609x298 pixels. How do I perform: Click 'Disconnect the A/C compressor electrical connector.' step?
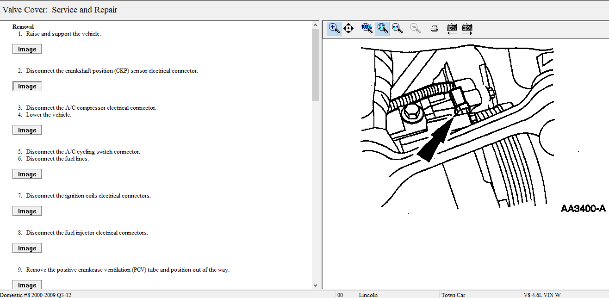(91, 108)
